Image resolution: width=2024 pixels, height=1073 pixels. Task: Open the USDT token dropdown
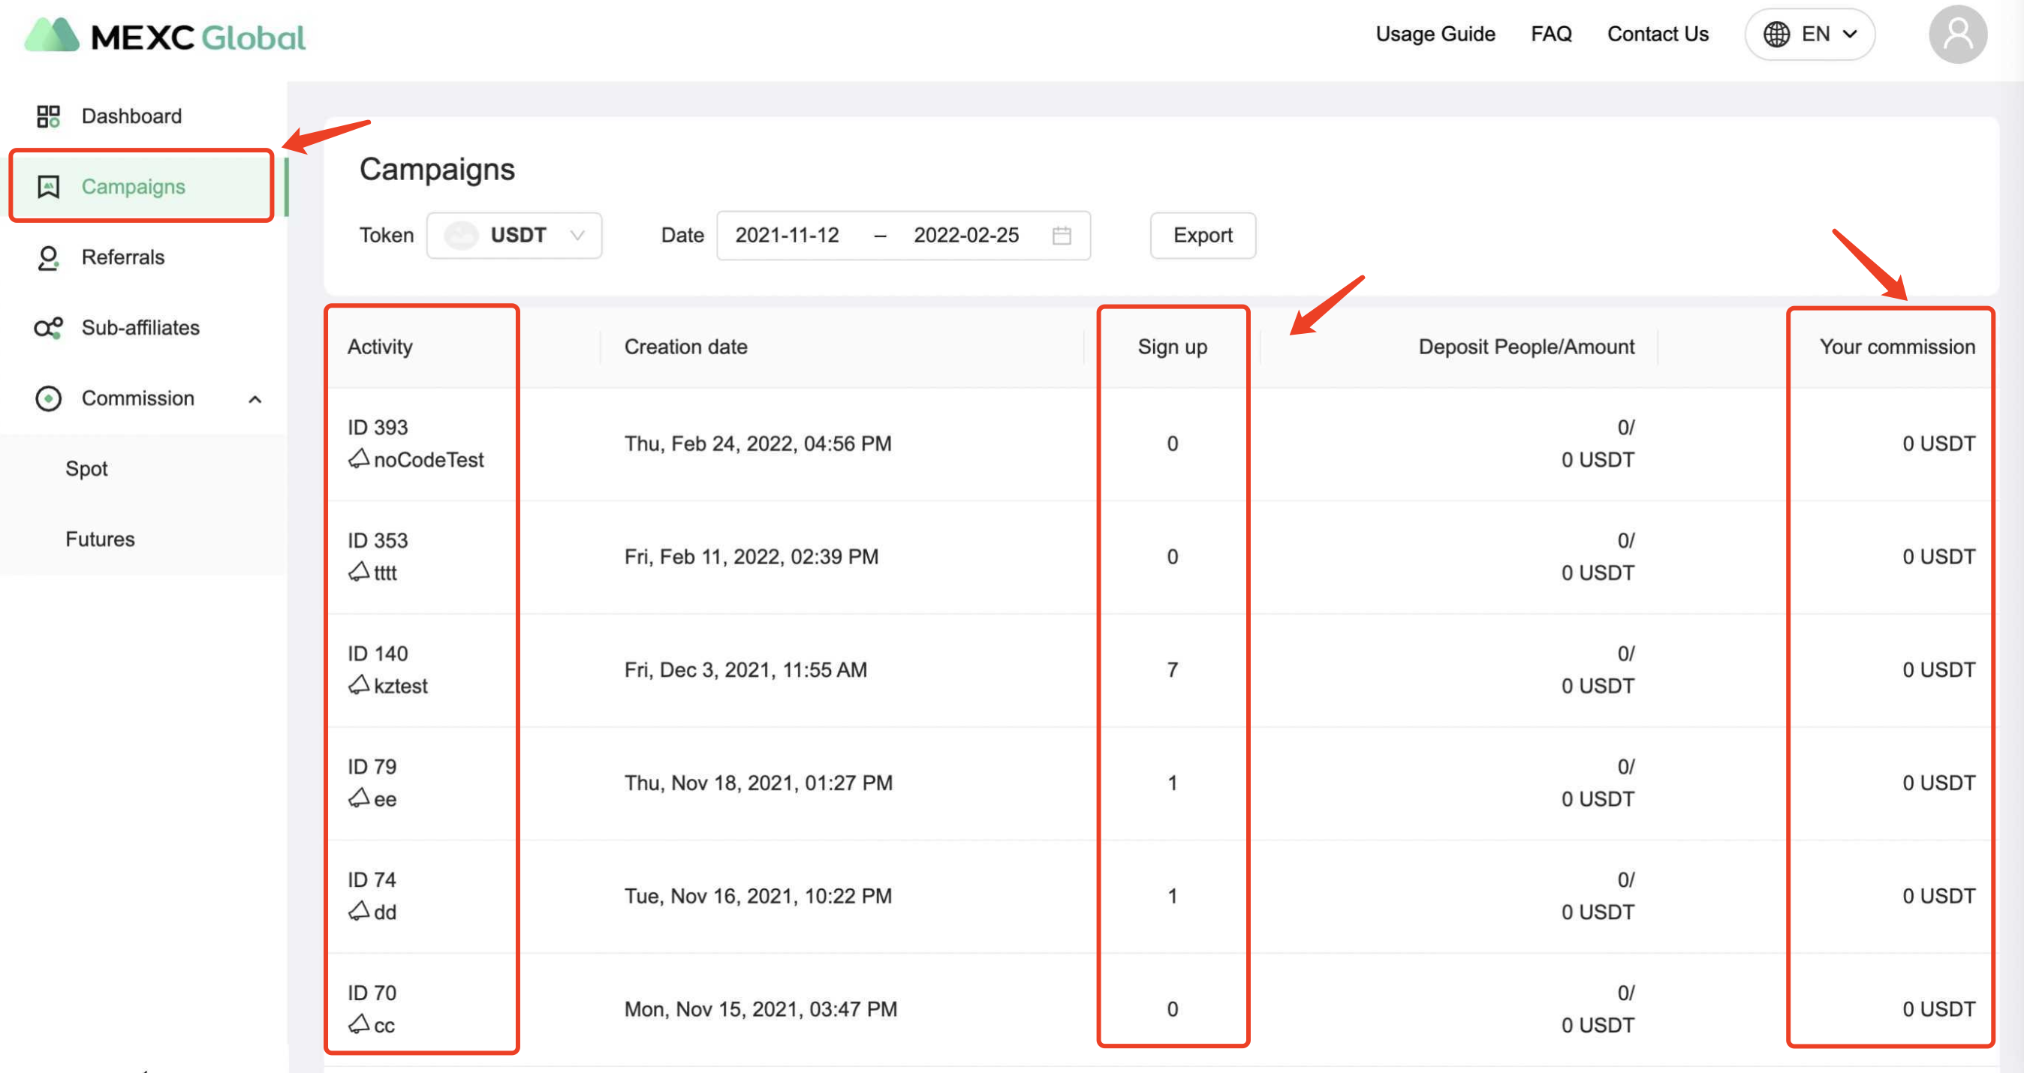coord(515,236)
